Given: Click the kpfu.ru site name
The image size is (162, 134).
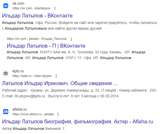Looking at the screenshot, I should [18, 71].
